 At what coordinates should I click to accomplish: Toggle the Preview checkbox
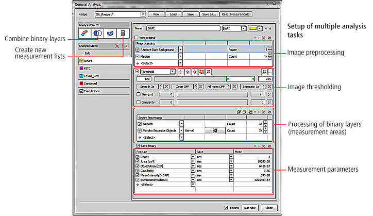[x=226, y=208]
